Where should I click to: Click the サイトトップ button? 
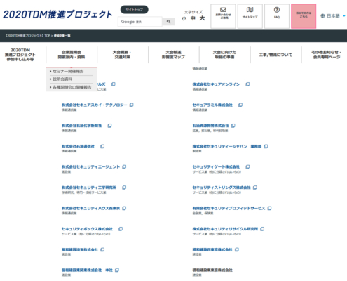point(135,10)
